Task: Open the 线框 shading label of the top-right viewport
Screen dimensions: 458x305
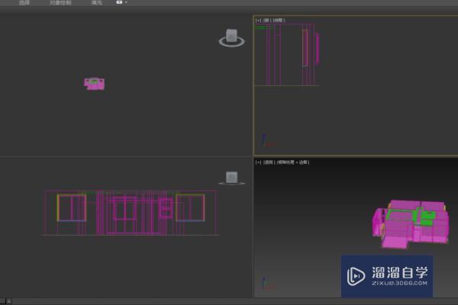Action: 279,20
